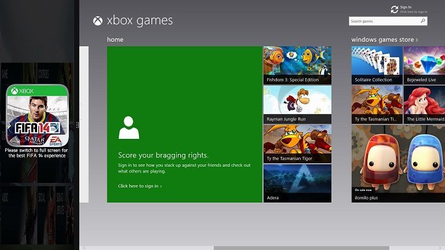The width and height of the screenshot is (445, 250).
Task: Open Ty the Tasmanian Tiger tile in home
Action: (x=297, y=144)
